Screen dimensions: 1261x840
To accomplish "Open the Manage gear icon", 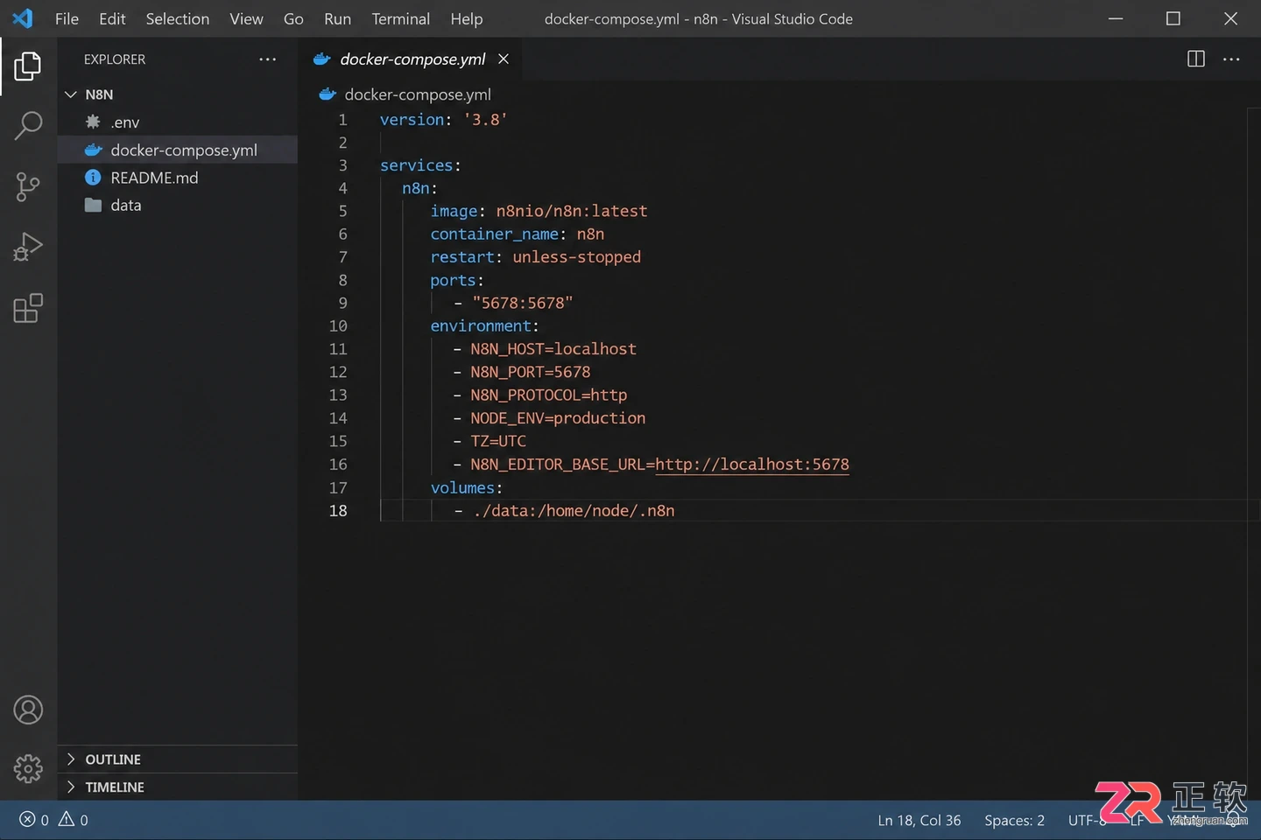I will [28, 769].
